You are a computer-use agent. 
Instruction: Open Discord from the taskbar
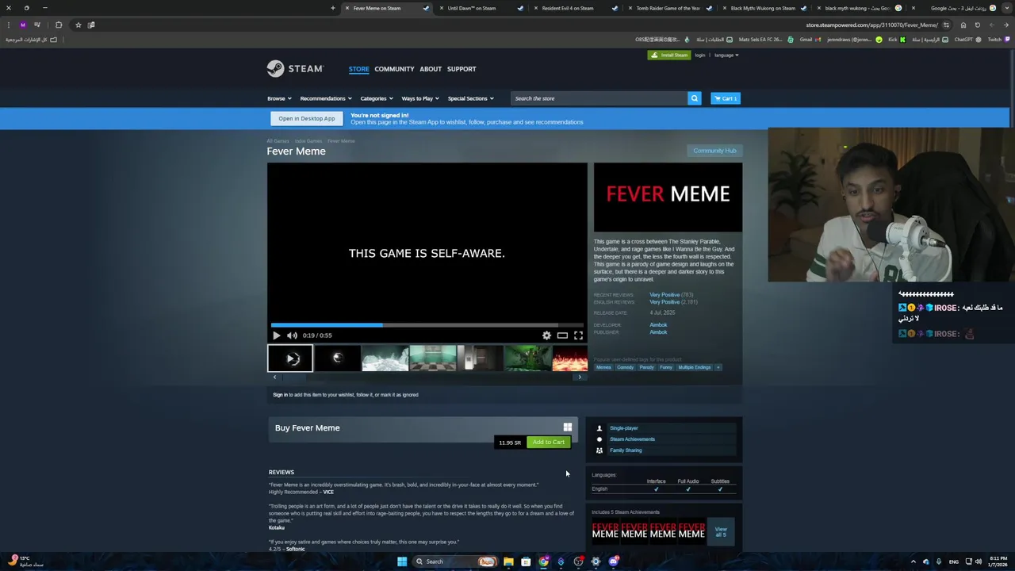(613, 561)
